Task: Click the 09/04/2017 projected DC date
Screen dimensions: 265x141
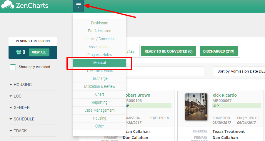Action: click(246, 122)
